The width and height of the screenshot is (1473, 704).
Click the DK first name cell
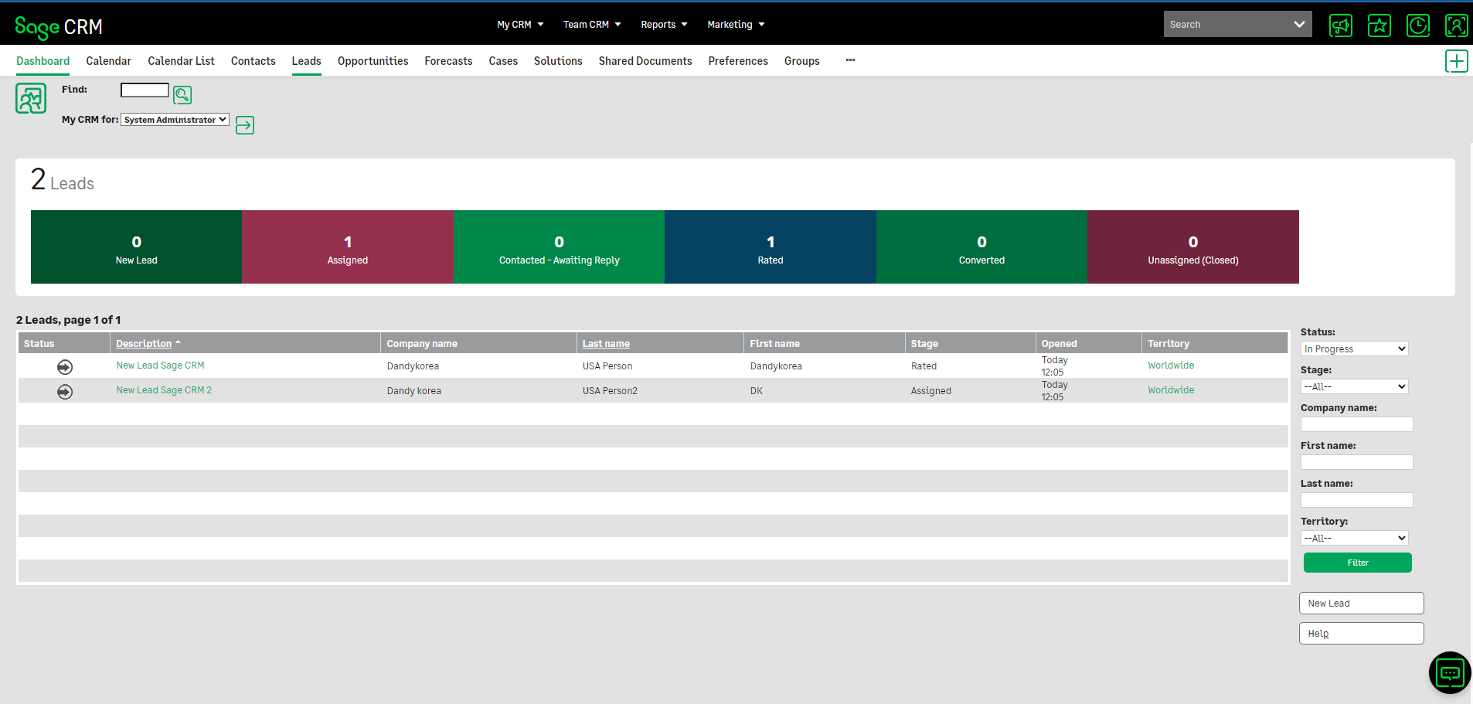[x=756, y=391]
